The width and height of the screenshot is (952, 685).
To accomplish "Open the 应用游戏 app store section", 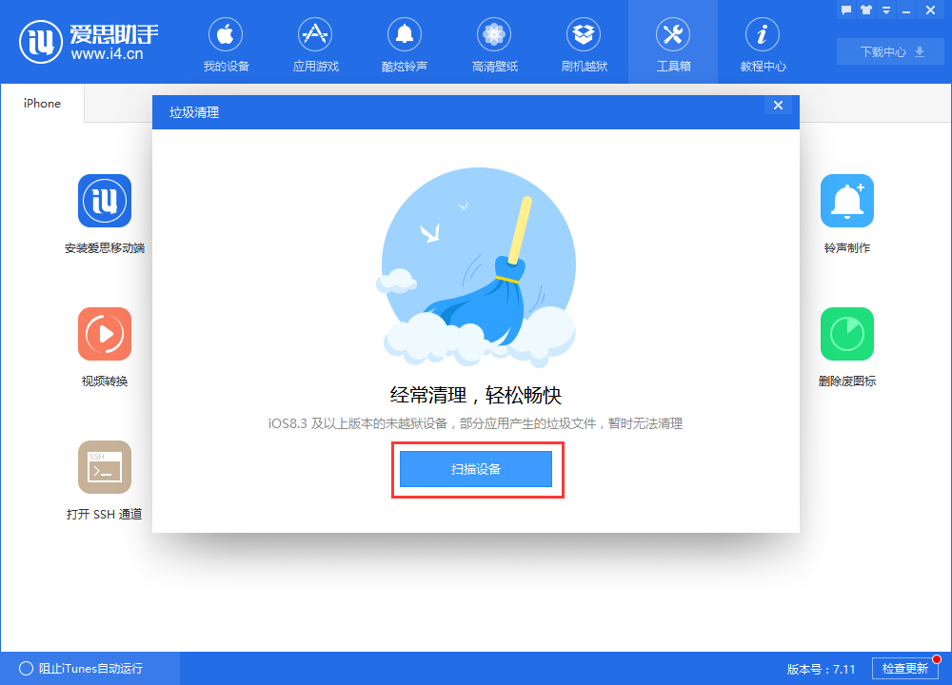I will coord(315,43).
